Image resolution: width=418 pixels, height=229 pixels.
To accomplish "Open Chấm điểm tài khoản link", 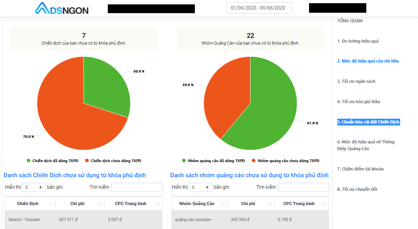I will click(360, 169).
